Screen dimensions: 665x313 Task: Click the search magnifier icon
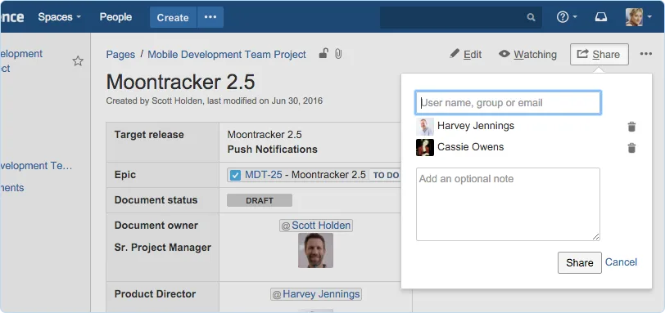(531, 17)
